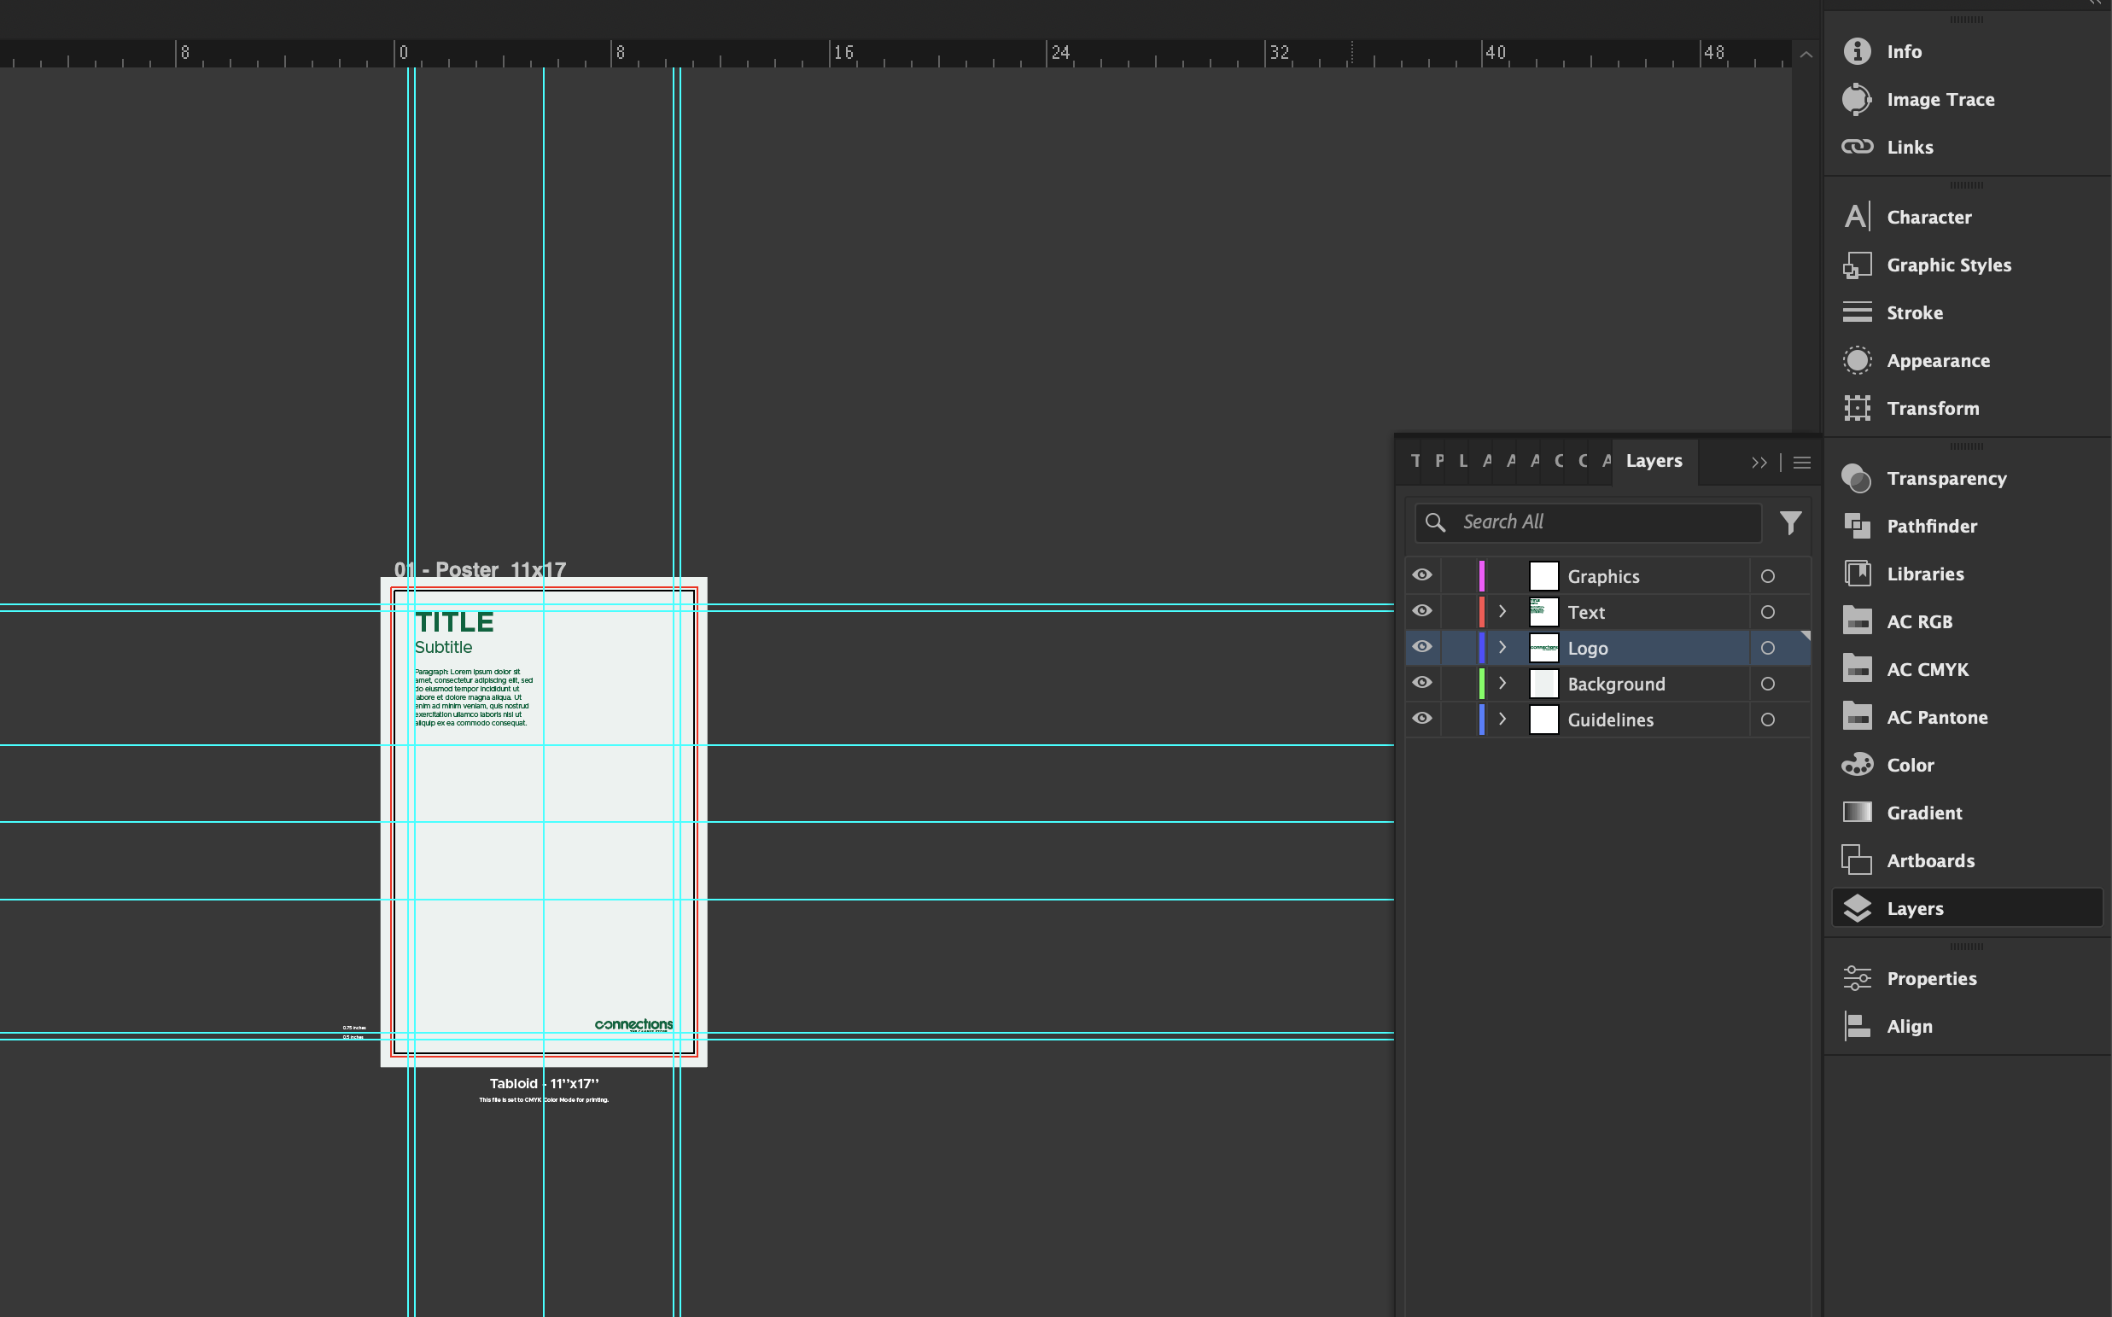
Task: Open the Pathfinder panel icon
Action: click(1857, 526)
